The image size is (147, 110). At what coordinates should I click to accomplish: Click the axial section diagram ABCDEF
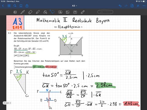(71, 45)
